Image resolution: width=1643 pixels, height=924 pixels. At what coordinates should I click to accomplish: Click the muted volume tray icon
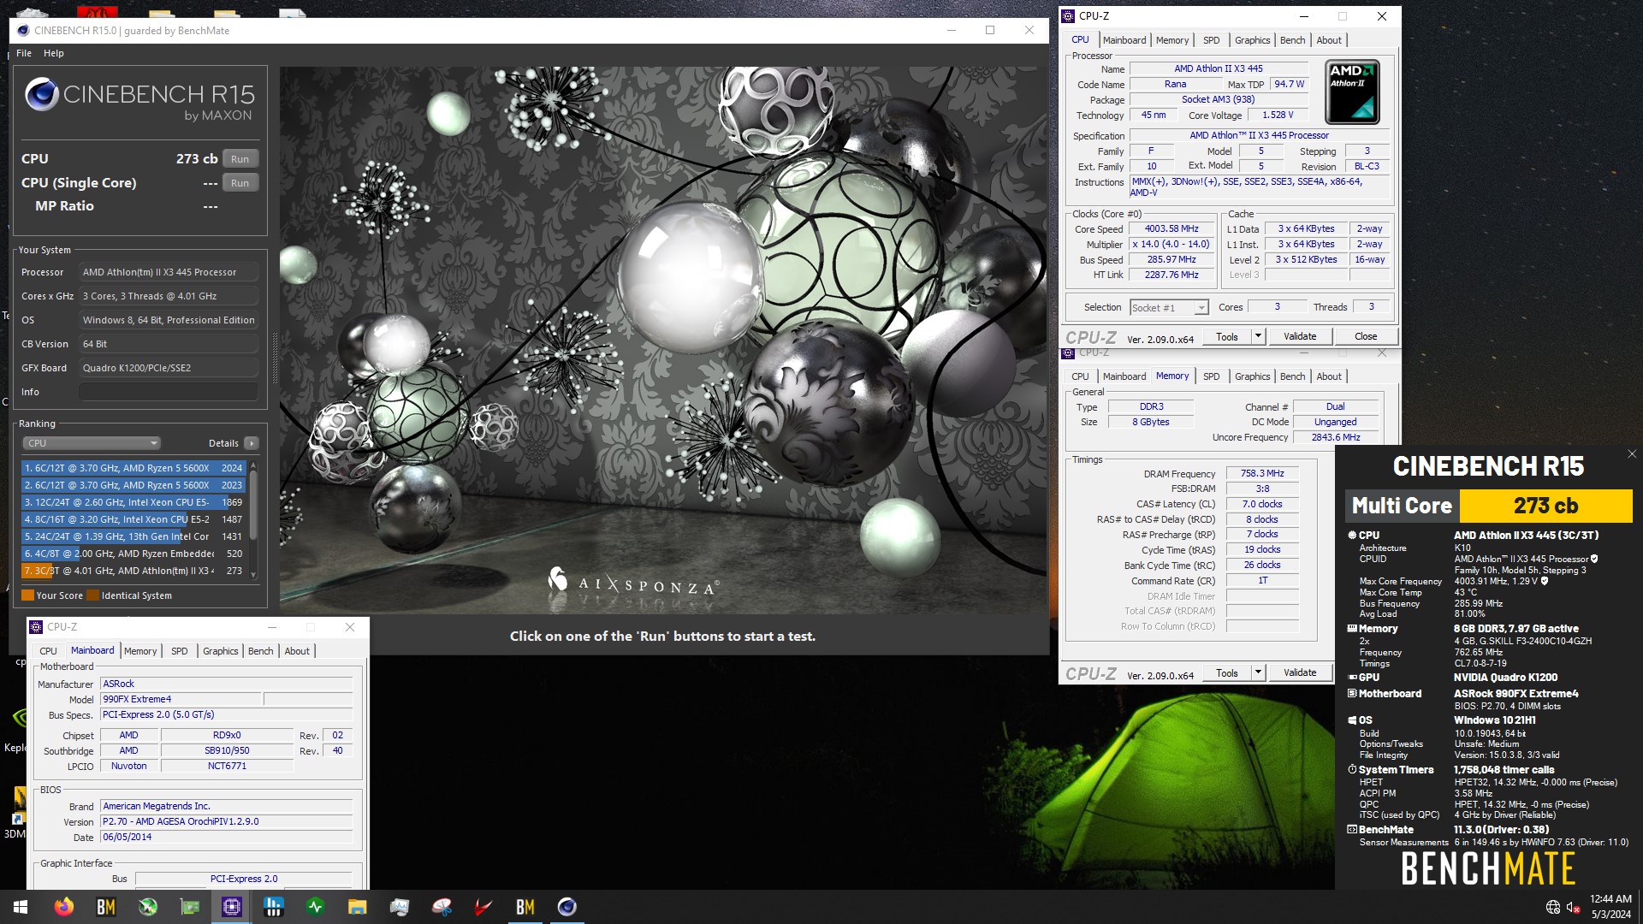(1573, 908)
